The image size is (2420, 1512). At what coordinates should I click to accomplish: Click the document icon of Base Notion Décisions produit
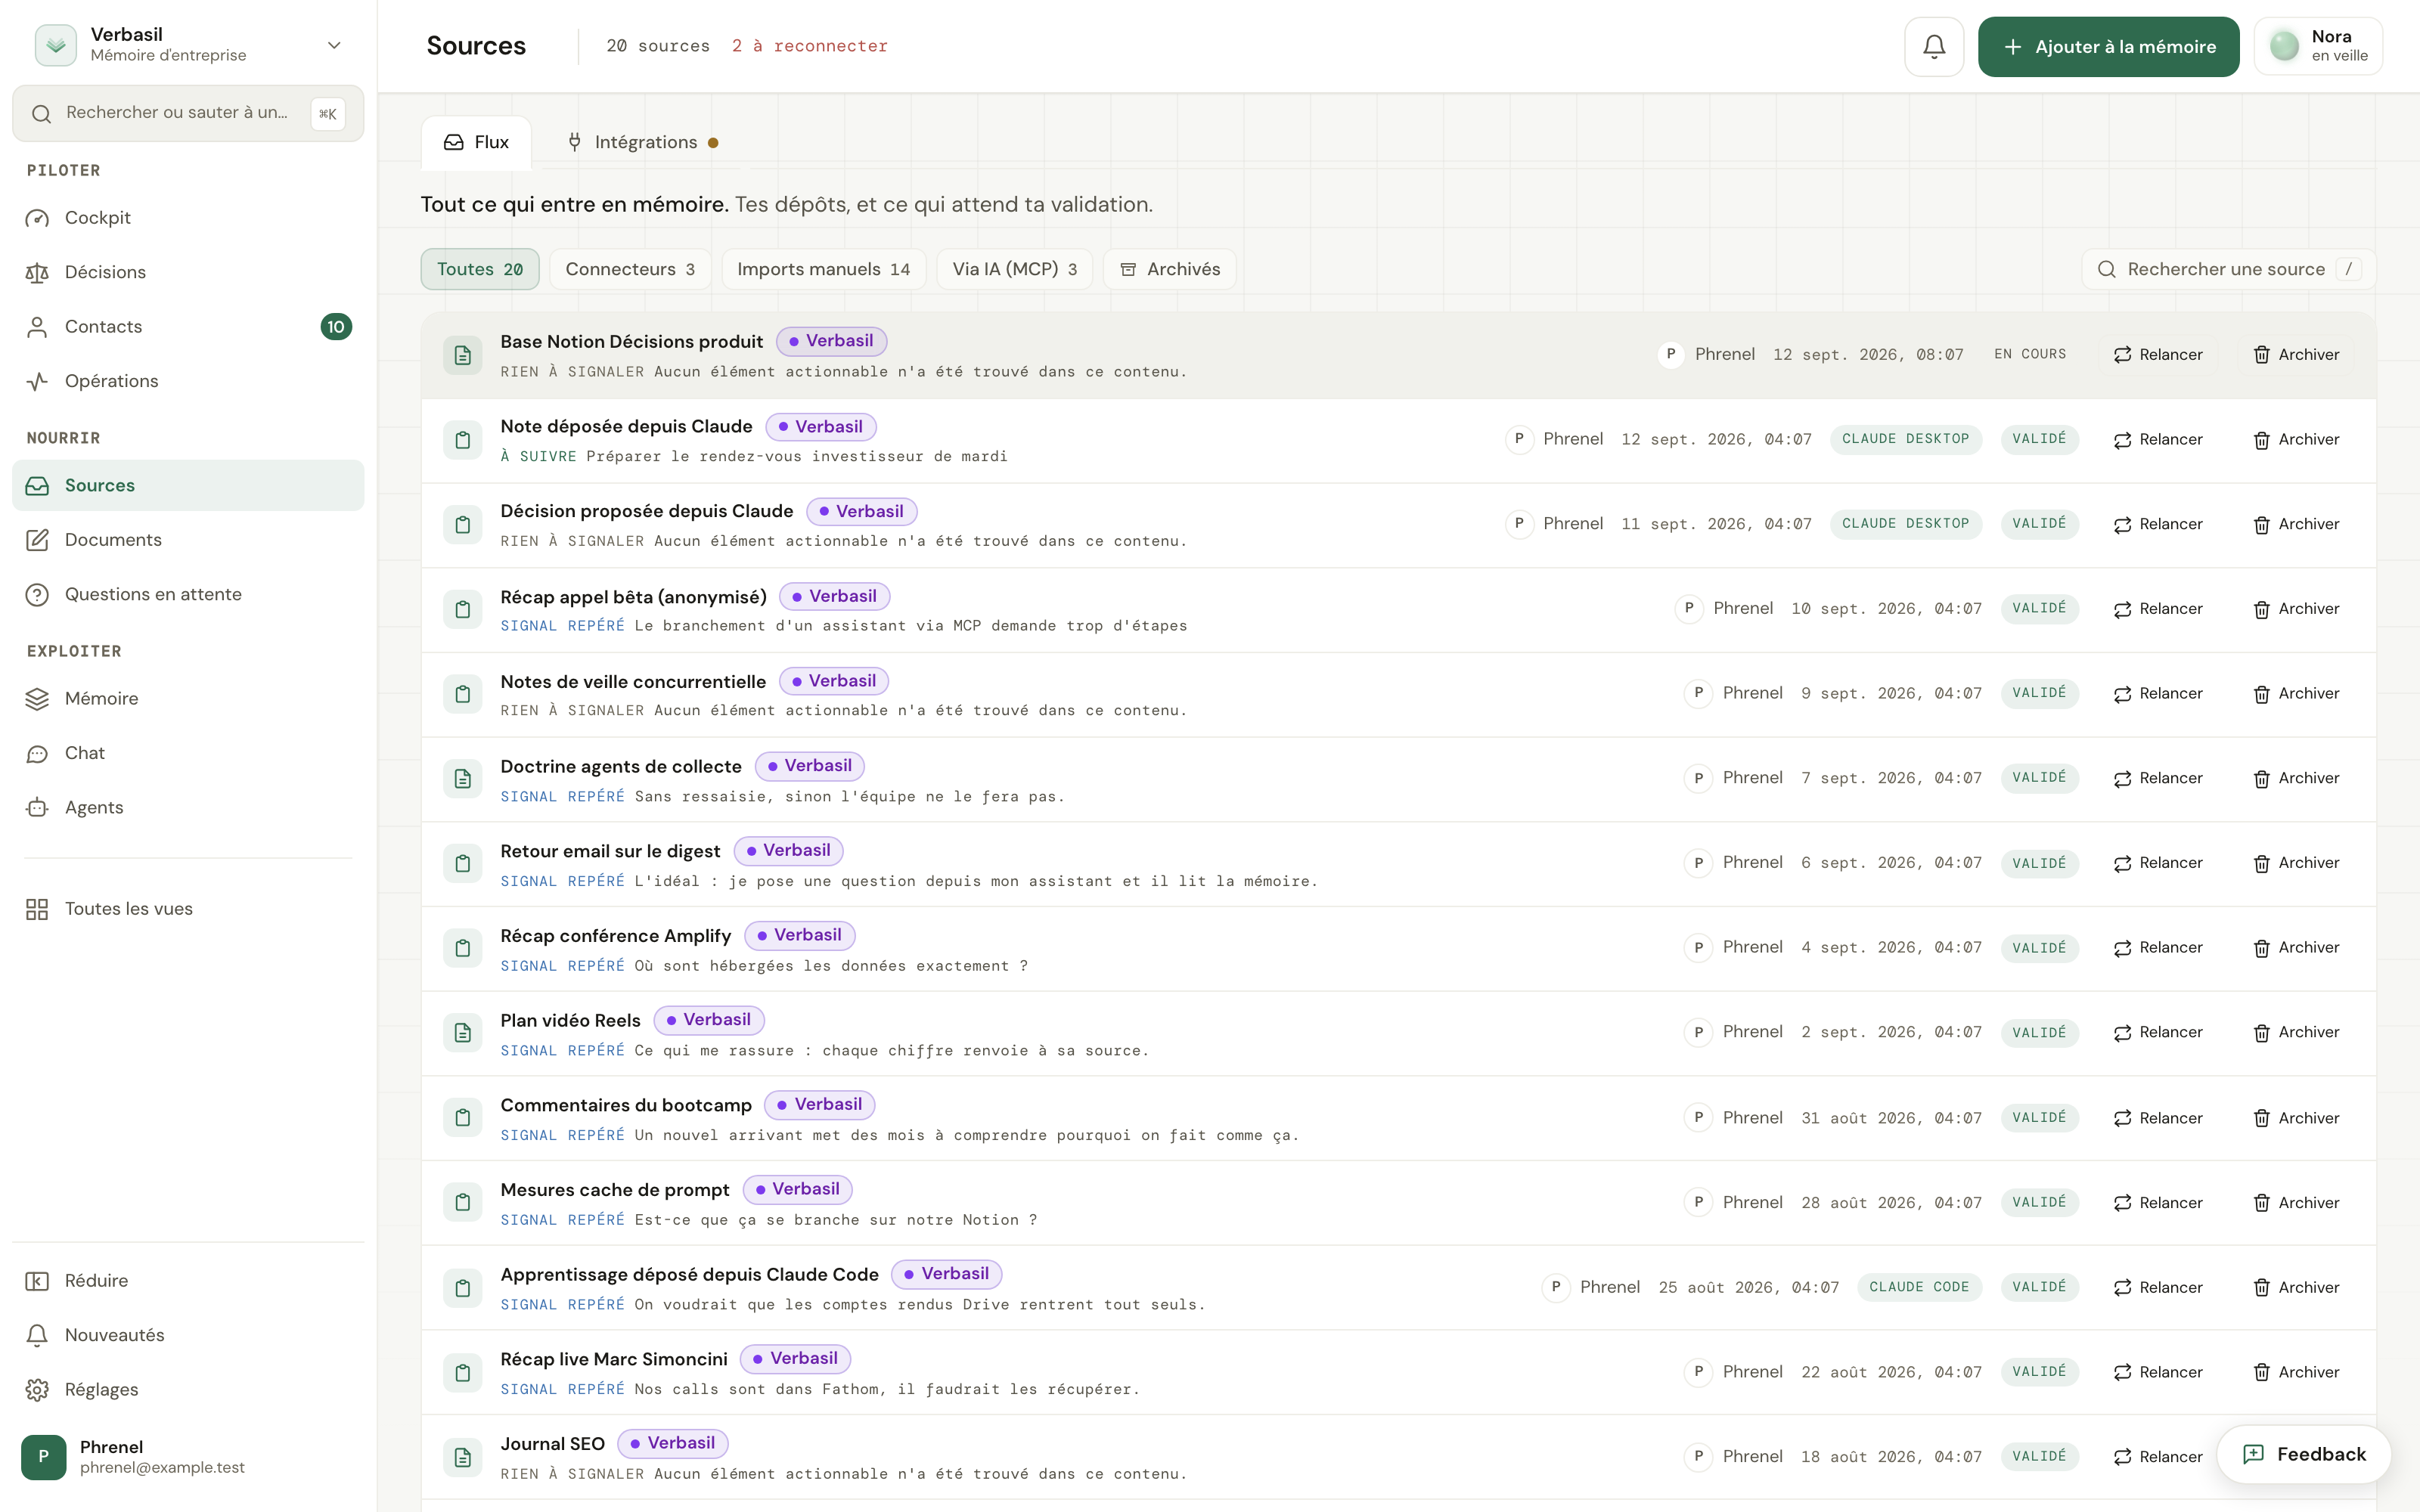coord(463,355)
